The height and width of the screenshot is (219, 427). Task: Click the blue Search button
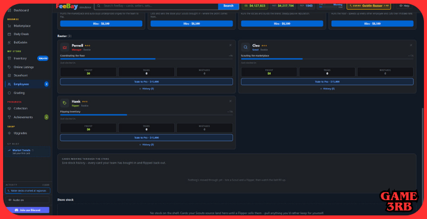pos(229,5)
